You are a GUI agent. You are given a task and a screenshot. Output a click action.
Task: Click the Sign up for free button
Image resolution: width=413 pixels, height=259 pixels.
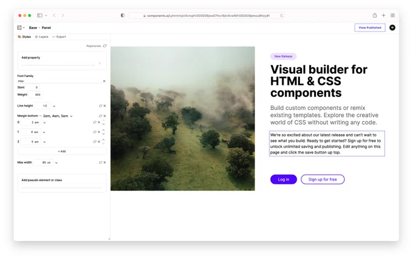tap(323, 180)
